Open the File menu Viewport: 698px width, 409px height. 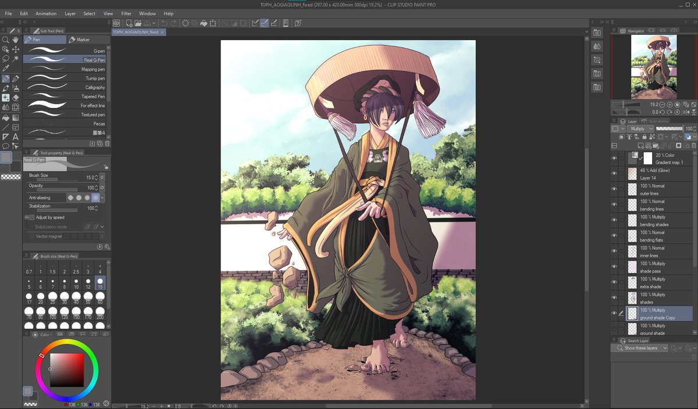8,13
